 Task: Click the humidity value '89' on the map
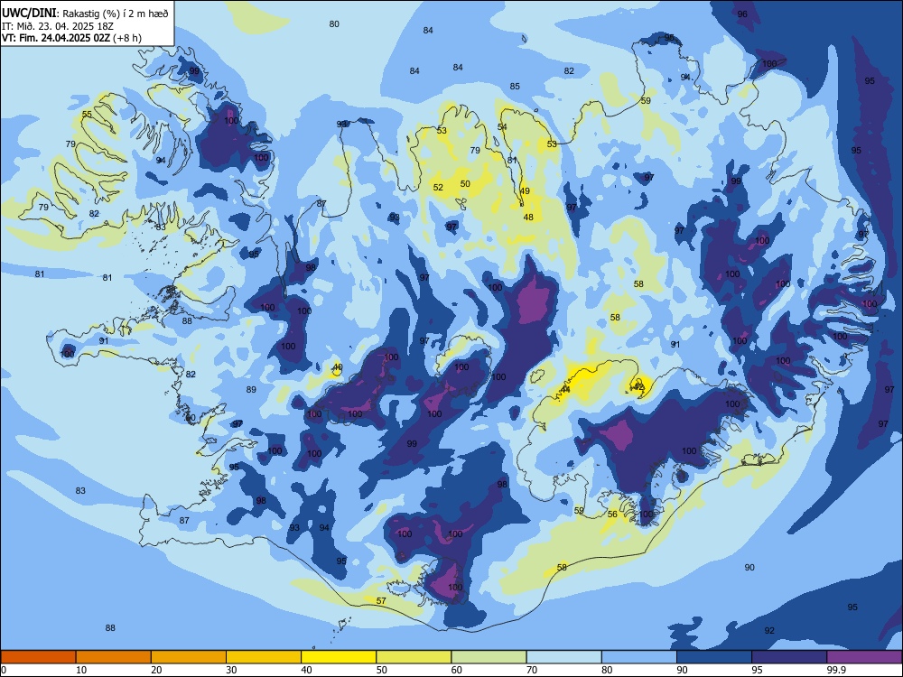[251, 390]
